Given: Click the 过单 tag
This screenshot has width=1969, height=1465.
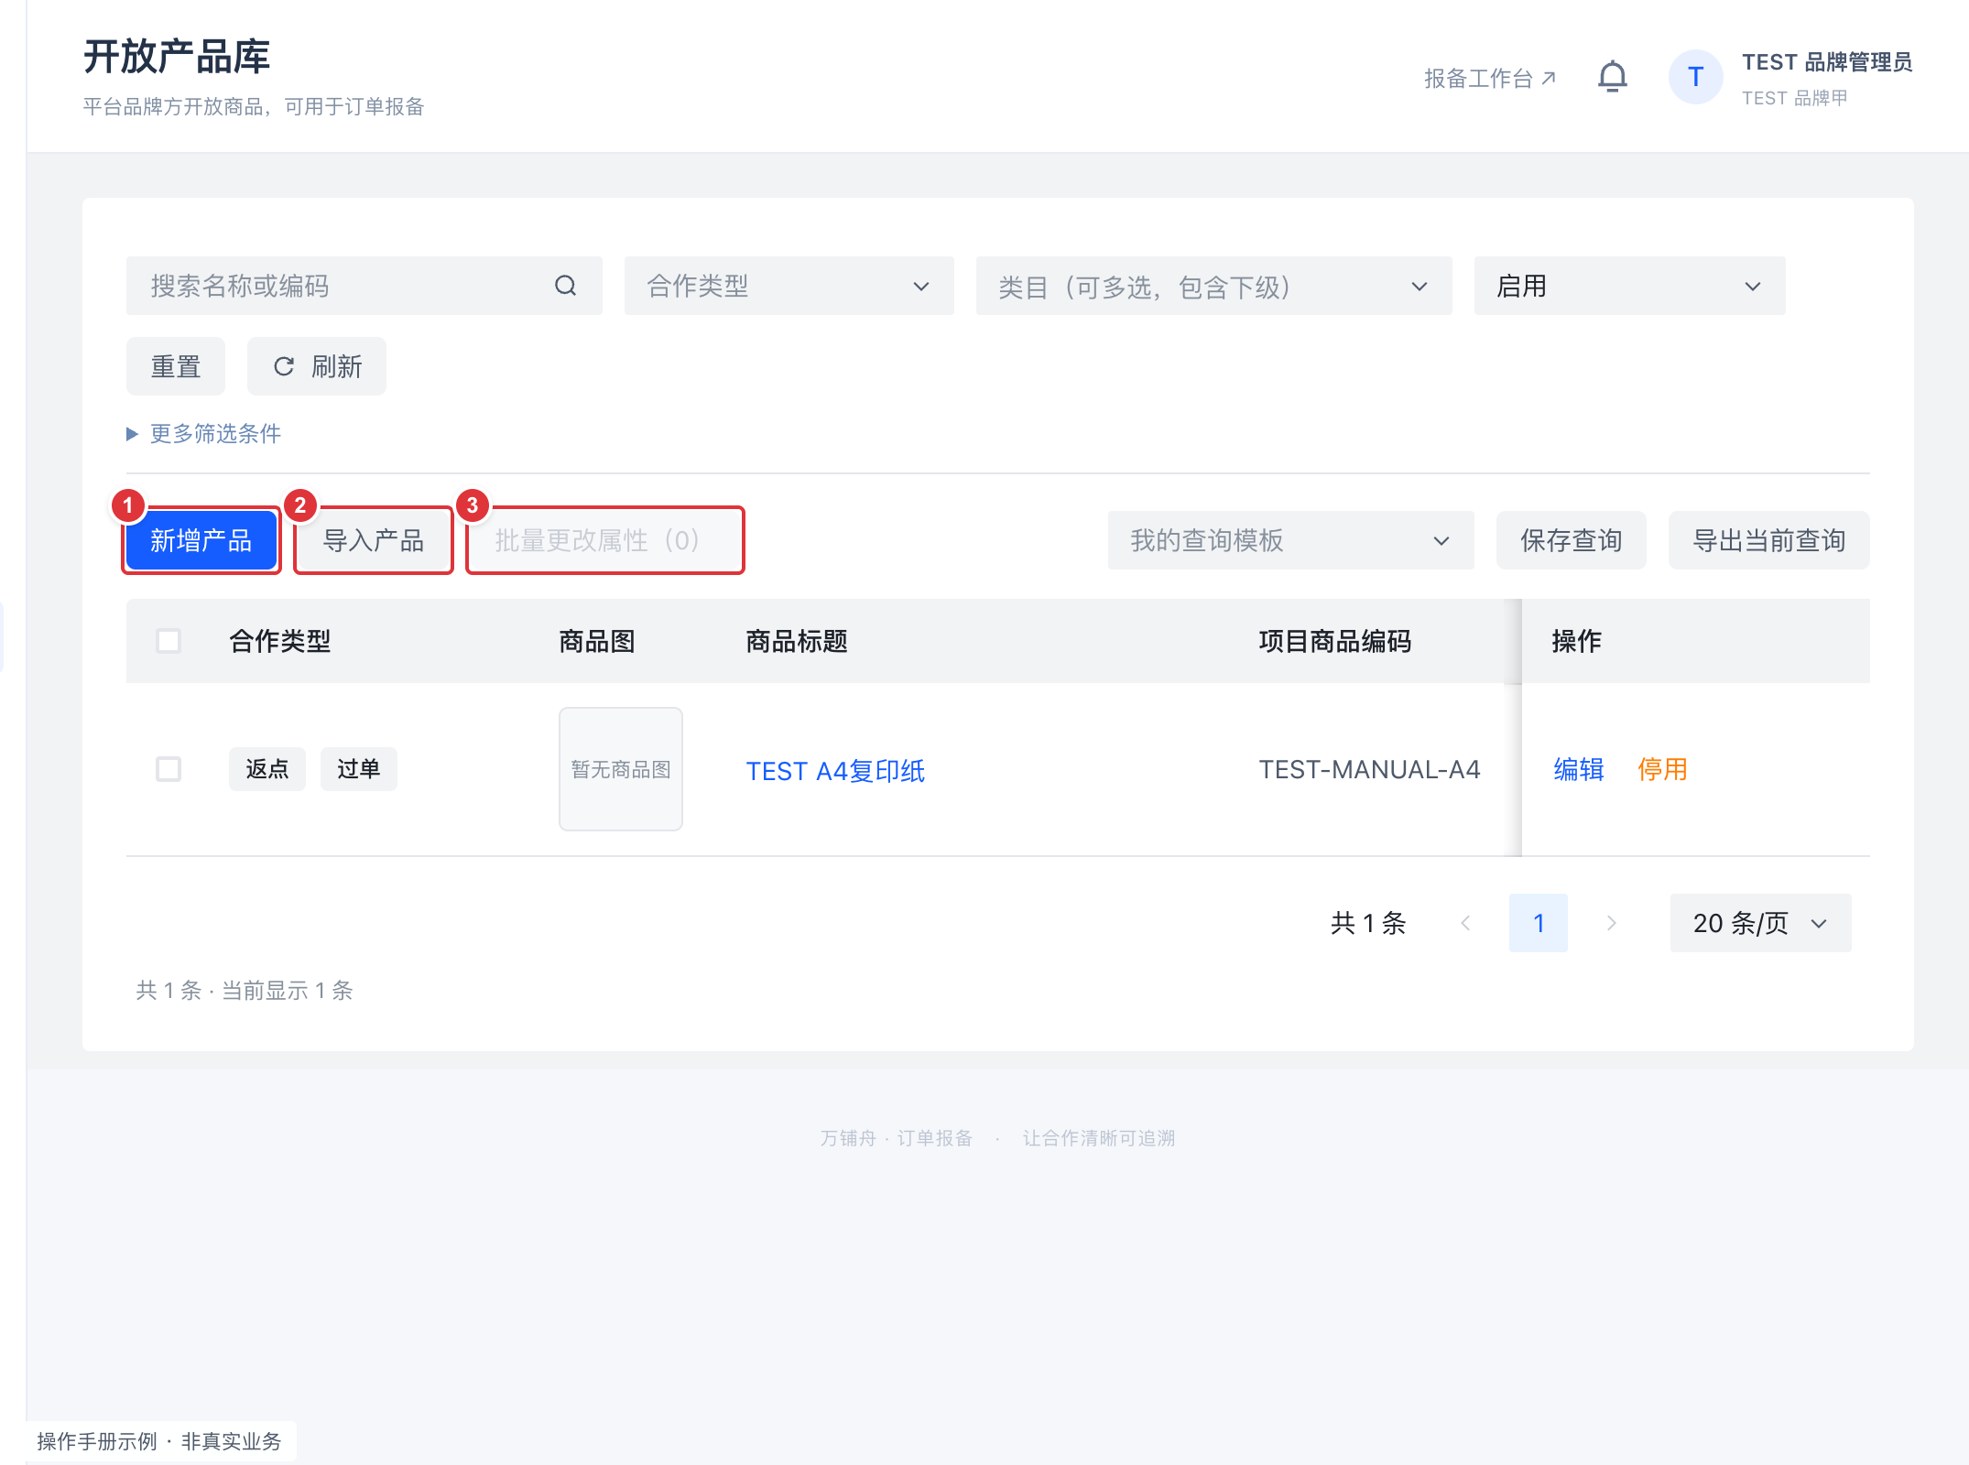Looking at the screenshot, I should click(x=359, y=769).
